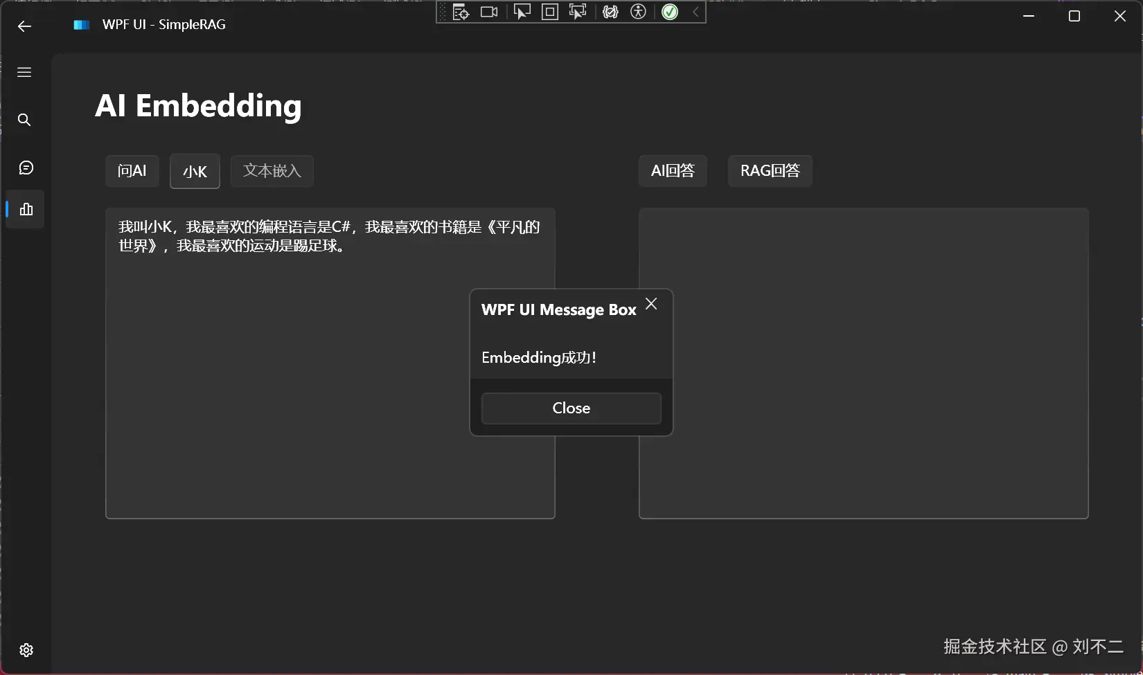Toggle Track Focused Element debug tool
This screenshot has width=1143, height=675.
(578, 12)
